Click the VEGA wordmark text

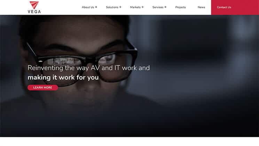coord(34,12)
